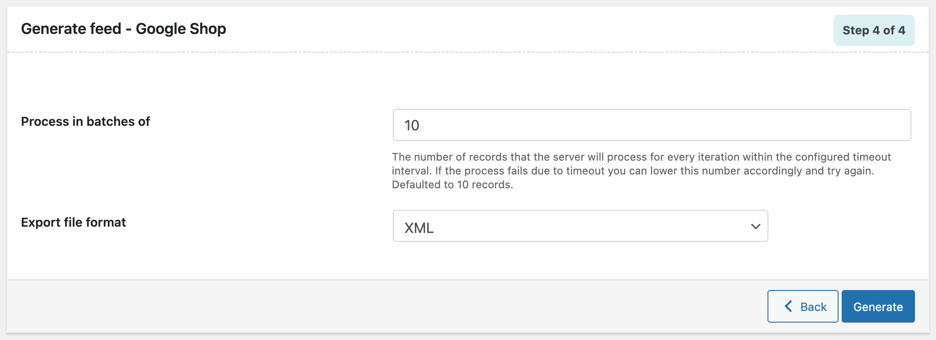Click the dropdown chevron beside XML
Image resolution: width=936 pixels, height=340 pixels.
pyautogui.click(x=755, y=226)
